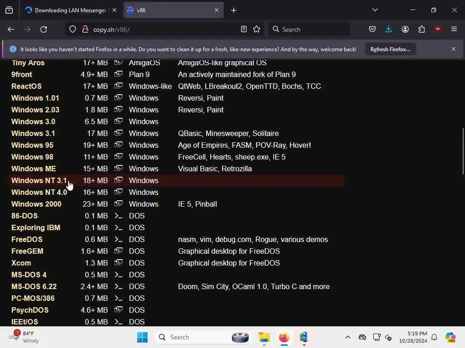Launch Windows 2000

[36, 204]
